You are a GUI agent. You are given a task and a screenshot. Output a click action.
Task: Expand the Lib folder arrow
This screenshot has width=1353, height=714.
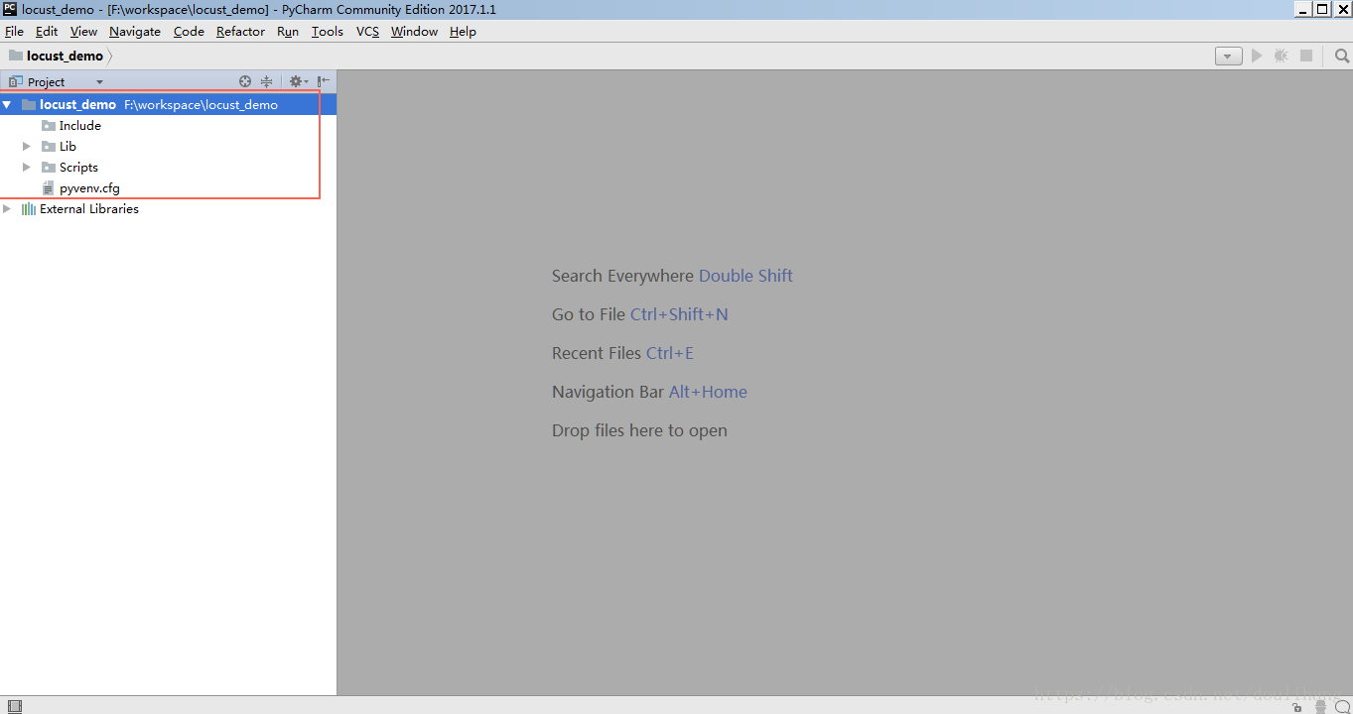[x=27, y=146]
